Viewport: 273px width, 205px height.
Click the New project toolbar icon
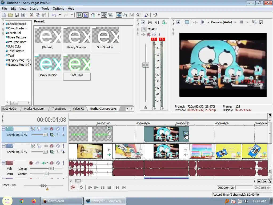[x=4, y=15]
